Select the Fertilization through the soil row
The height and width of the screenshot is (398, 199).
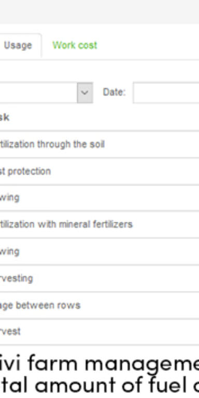click(x=99, y=145)
